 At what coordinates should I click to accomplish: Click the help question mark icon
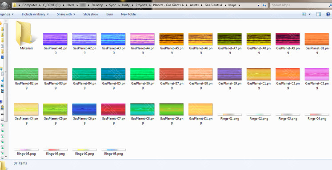pos(328,14)
